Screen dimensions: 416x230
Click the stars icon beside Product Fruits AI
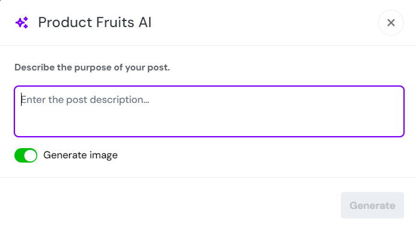click(22, 22)
